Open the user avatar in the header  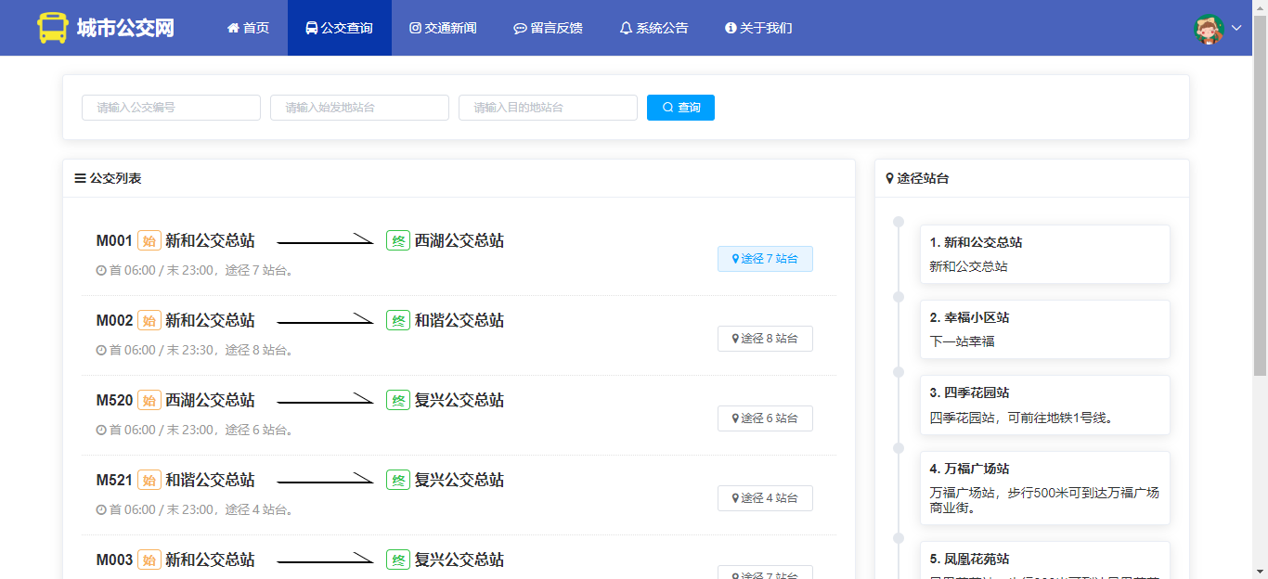click(1209, 29)
